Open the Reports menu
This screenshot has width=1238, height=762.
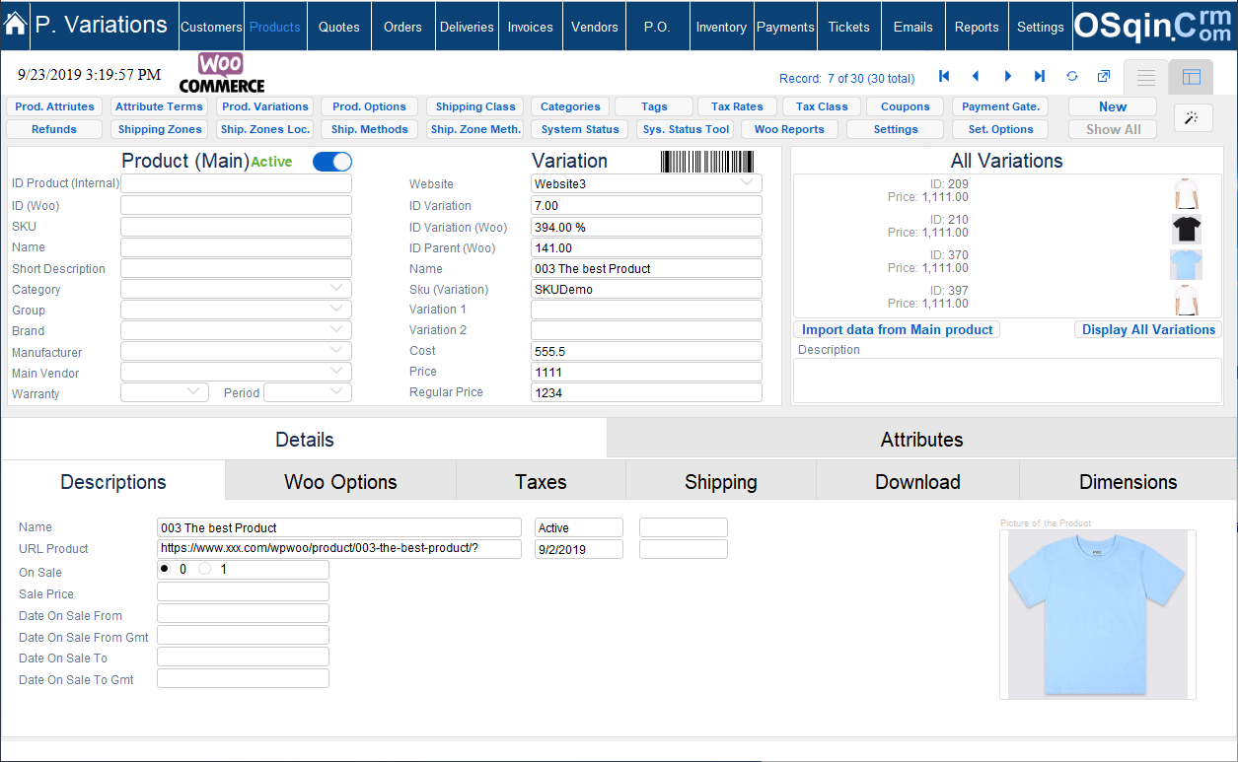(977, 27)
